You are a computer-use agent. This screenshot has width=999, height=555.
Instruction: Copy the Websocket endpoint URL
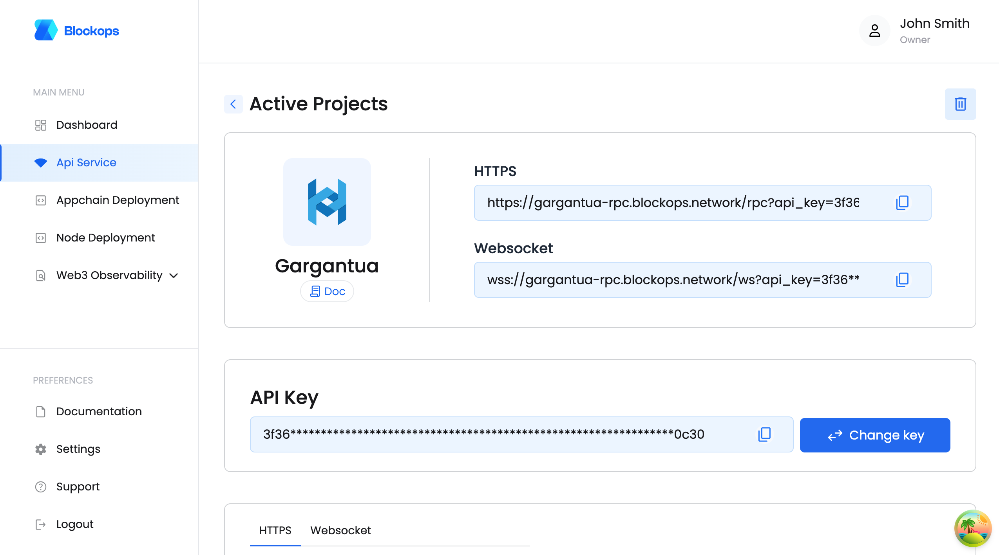tap(902, 280)
